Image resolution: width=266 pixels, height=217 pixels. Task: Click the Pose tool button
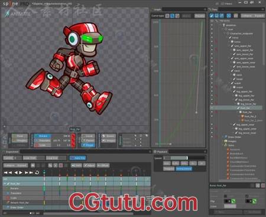[20, 136]
